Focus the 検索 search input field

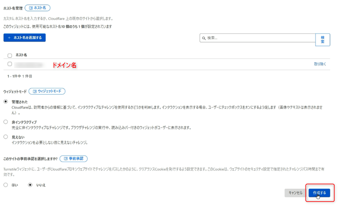pos(257,38)
